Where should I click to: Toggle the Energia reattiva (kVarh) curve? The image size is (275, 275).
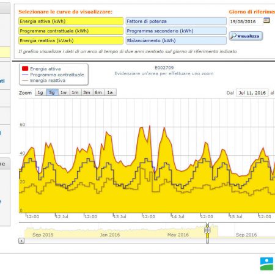pyautogui.click(x=71, y=40)
